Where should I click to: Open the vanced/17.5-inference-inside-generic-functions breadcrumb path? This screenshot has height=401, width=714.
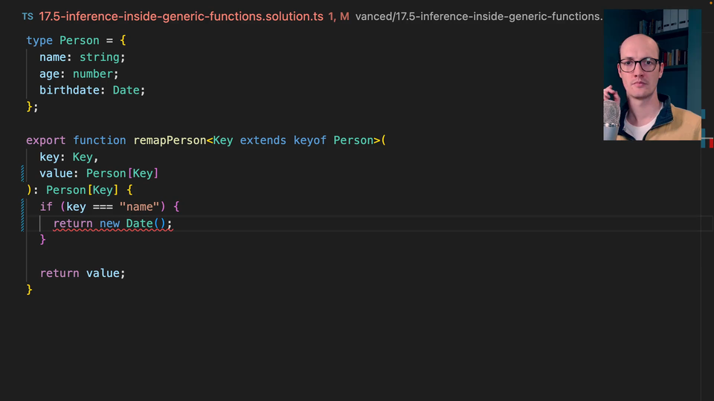478,16
